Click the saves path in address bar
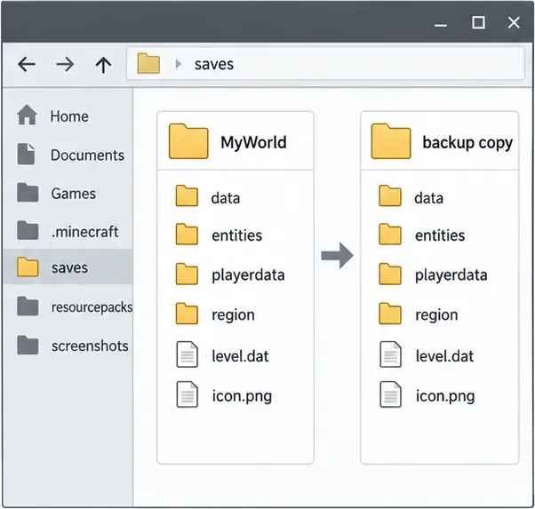Screen dimensions: 535x509 [x=214, y=65]
